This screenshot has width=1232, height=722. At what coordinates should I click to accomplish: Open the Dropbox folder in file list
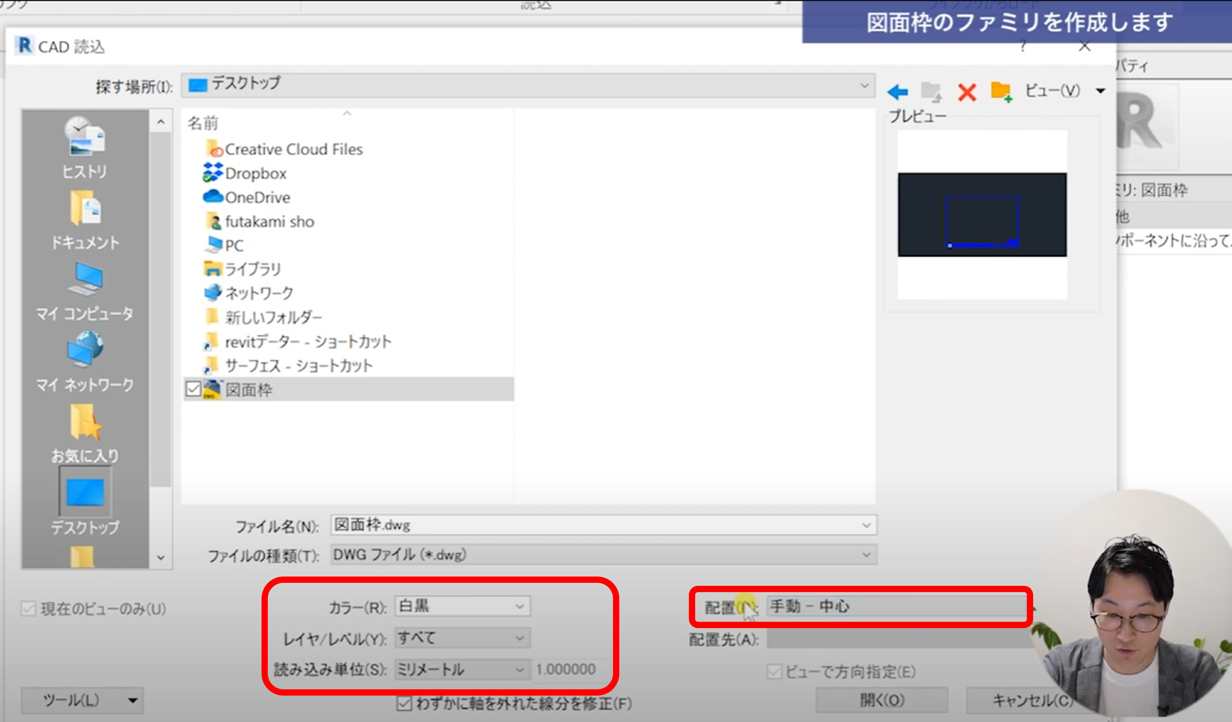click(x=255, y=174)
